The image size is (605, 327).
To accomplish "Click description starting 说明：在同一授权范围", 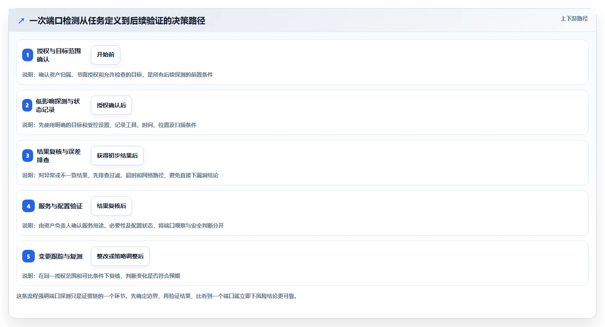I will tap(101, 276).
